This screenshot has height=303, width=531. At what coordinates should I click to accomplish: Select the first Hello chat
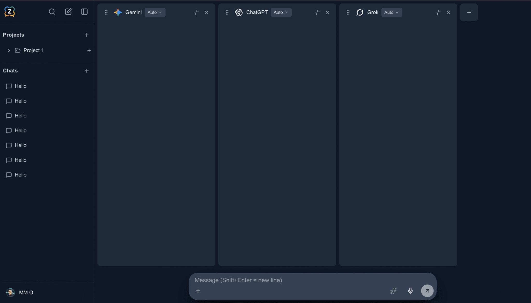coord(20,86)
